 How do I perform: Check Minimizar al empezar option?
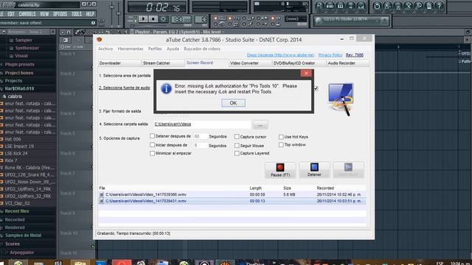coord(152,153)
